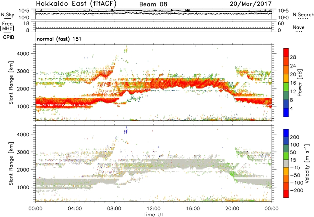The width and height of the screenshot is (314, 217).
Task: Click the 'Freq. [MHz]' axis label
Action: pos(7,26)
